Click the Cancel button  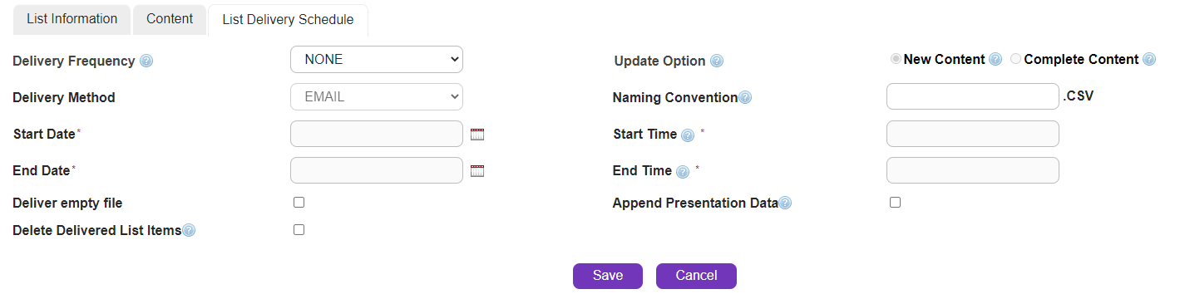(x=696, y=276)
